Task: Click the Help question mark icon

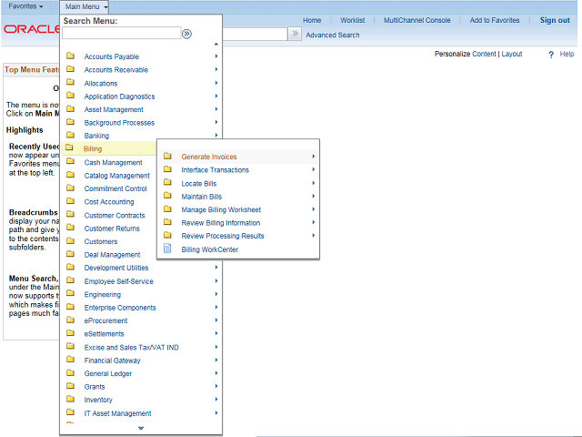Action: 551,55
